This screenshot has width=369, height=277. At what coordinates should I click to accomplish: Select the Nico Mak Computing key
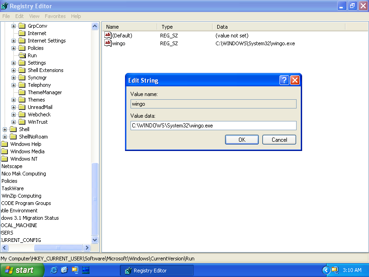pyautogui.click(x=24, y=174)
